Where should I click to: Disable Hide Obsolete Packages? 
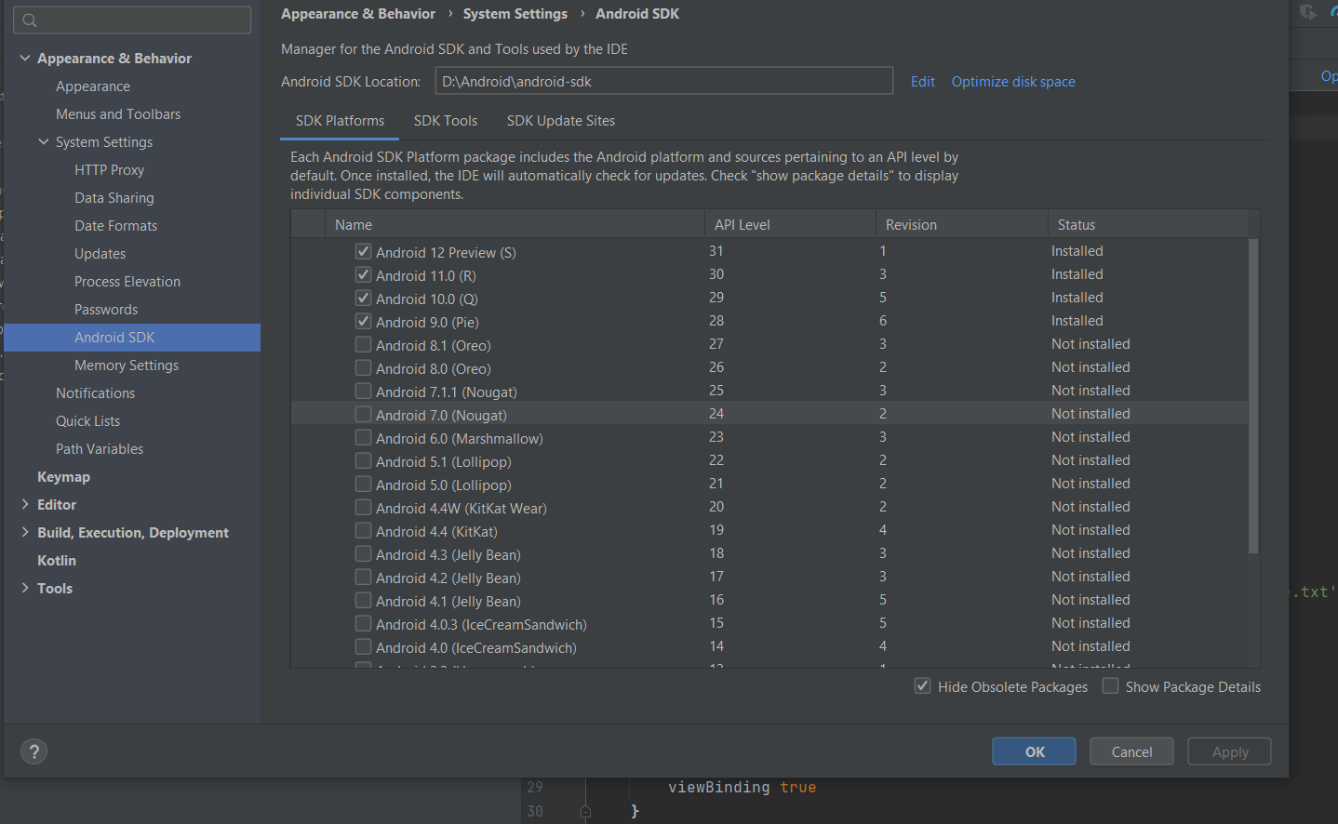tap(922, 686)
